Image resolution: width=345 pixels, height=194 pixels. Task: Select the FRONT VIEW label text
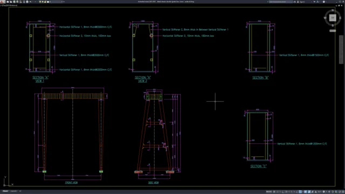pos(71,183)
